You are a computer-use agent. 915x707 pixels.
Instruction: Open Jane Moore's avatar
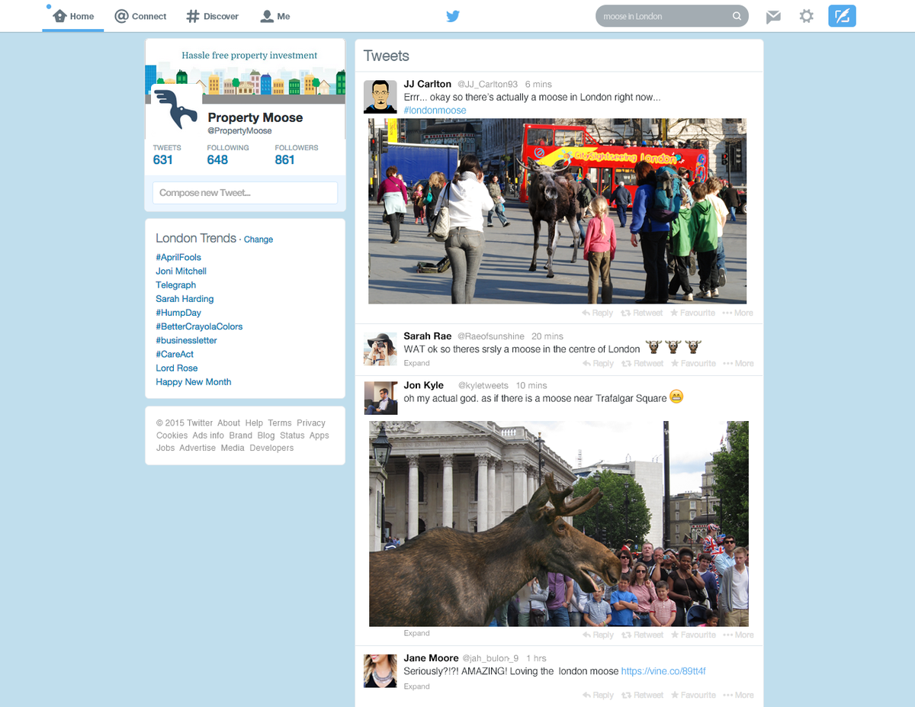click(380, 671)
